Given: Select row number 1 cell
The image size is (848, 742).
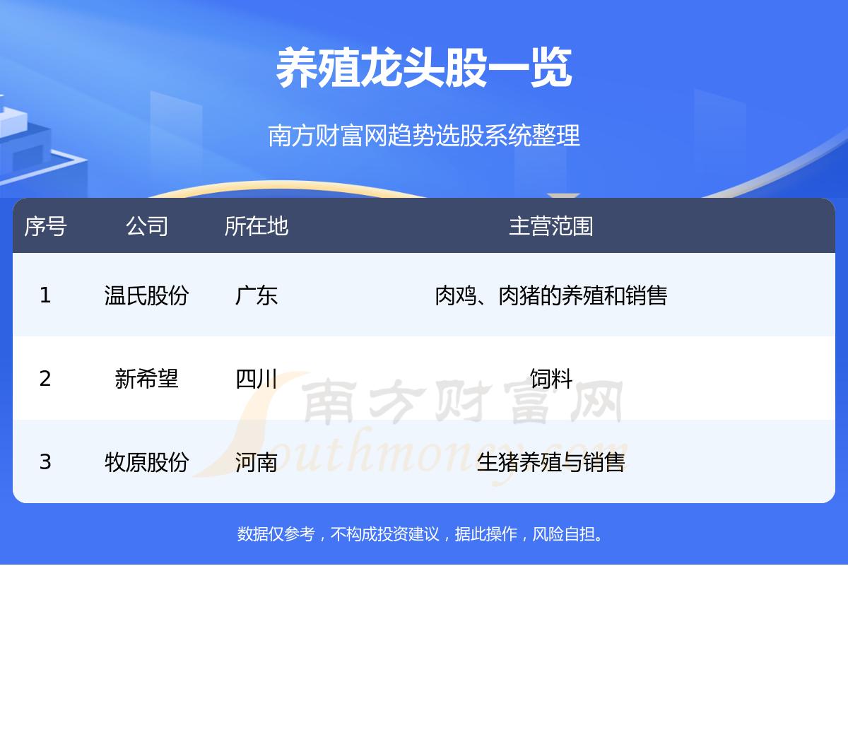Looking at the screenshot, I should (x=45, y=295).
